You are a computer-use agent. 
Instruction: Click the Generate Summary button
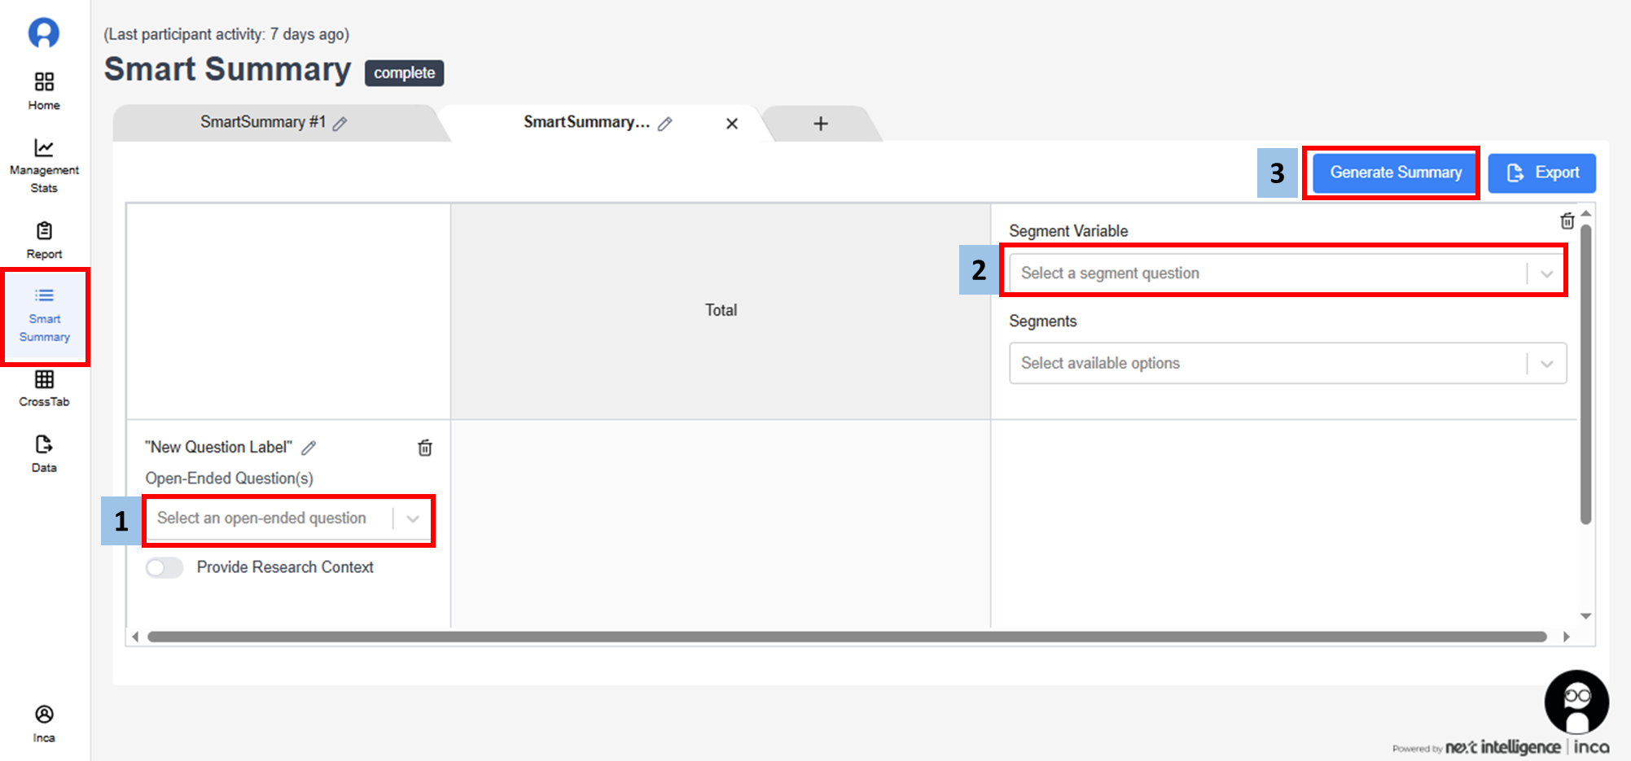(x=1395, y=173)
